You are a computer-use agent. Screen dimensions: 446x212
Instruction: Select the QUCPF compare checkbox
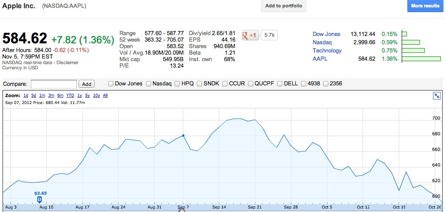click(x=251, y=84)
